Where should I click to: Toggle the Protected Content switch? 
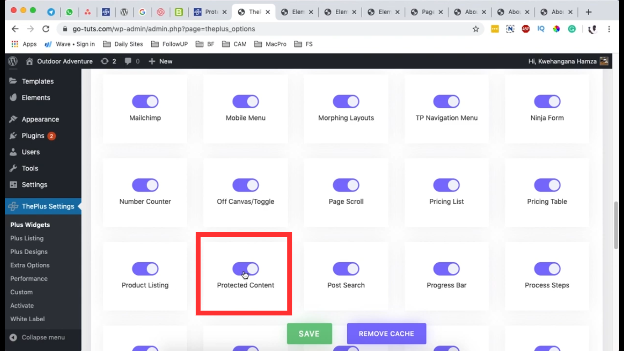(246, 269)
